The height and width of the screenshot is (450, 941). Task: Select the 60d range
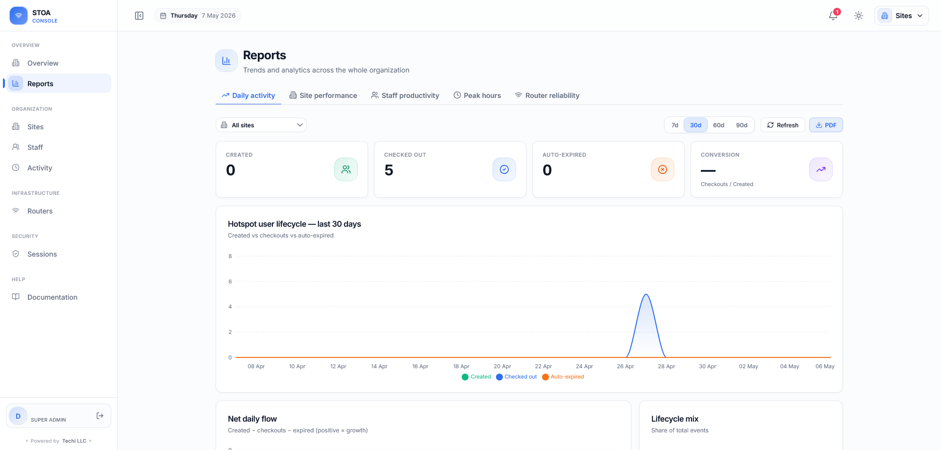tap(718, 125)
